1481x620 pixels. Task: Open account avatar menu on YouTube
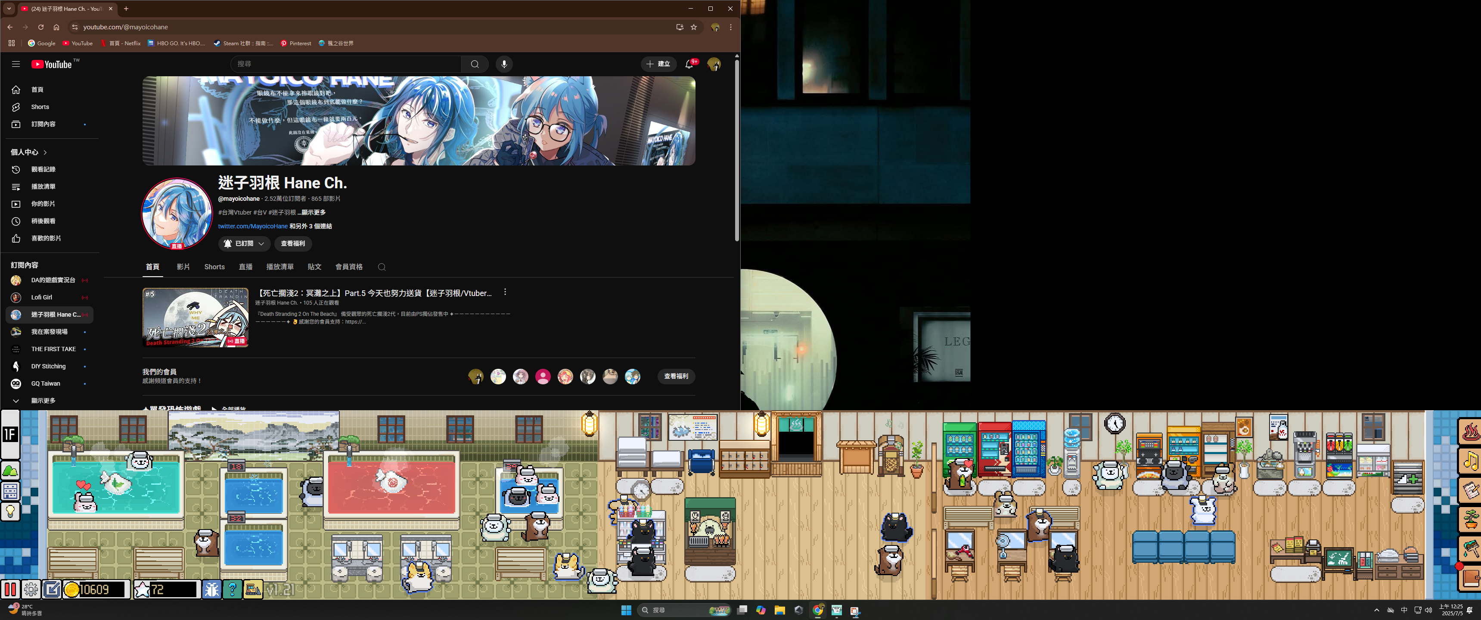tap(714, 64)
